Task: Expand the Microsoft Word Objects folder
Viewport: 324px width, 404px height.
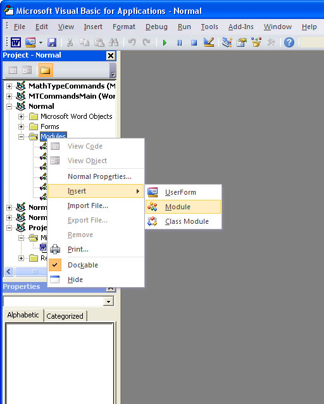Action: pos(21,116)
